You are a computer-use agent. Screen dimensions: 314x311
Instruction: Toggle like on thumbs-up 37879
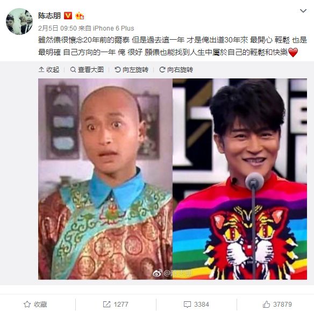[x=277, y=305]
